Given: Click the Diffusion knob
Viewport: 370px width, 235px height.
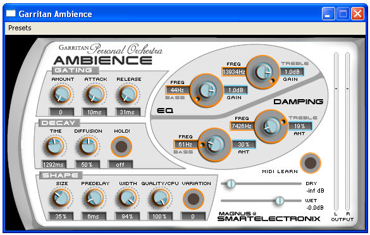Looking at the screenshot, I should coord(88,146).
